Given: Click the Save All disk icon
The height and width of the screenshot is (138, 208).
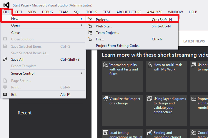Looking at the screenshot, I should pyautogui.click(x=5, y=59).
